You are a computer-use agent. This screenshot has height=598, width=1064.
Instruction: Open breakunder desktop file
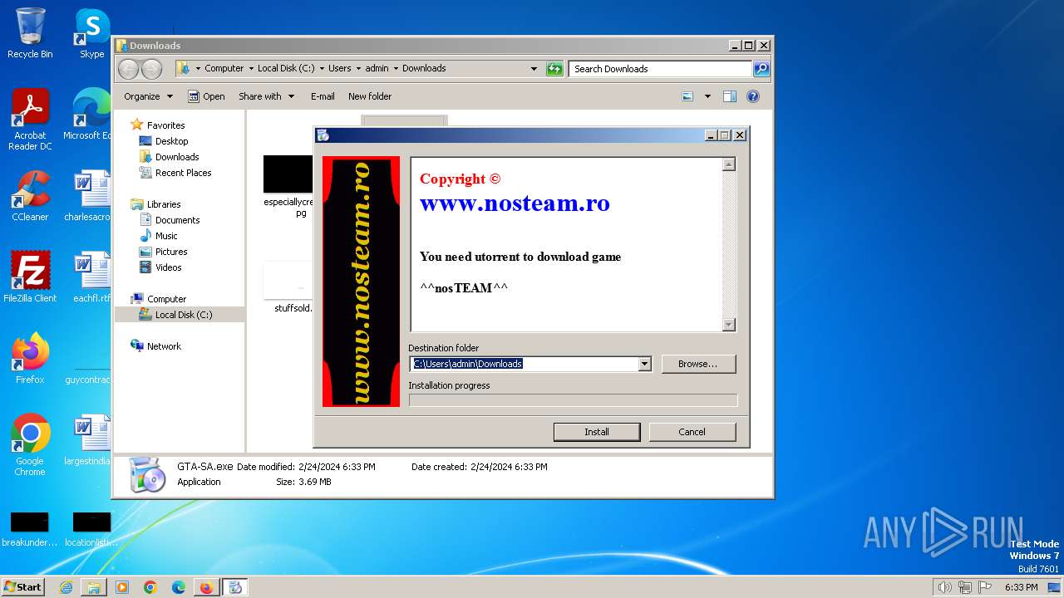[30, 529]
